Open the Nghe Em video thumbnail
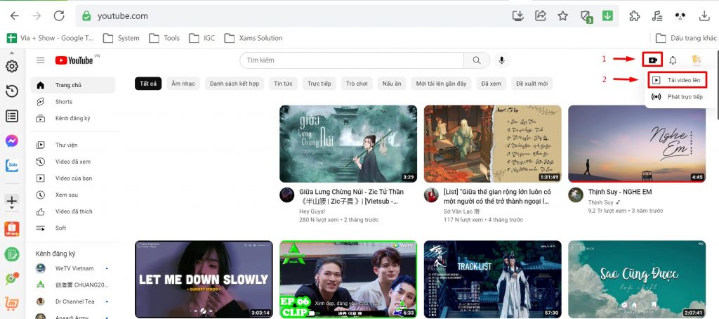Screen dimensions: 719x319 coord(637,143)
